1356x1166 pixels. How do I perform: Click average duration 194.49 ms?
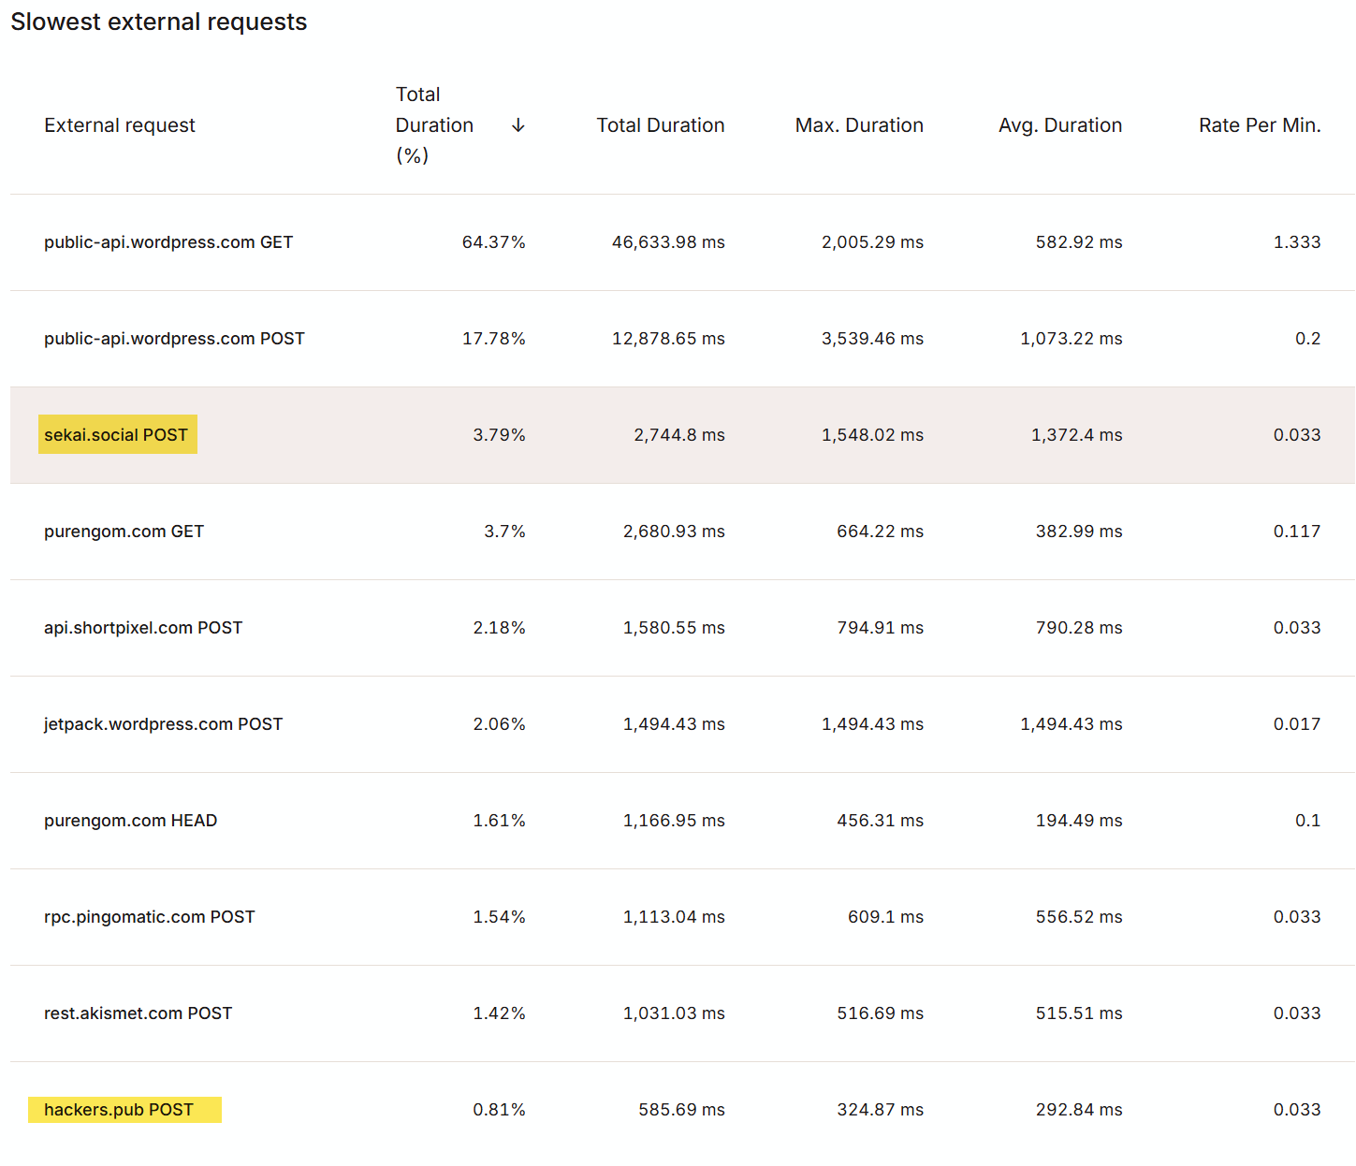click(1079, 821)
